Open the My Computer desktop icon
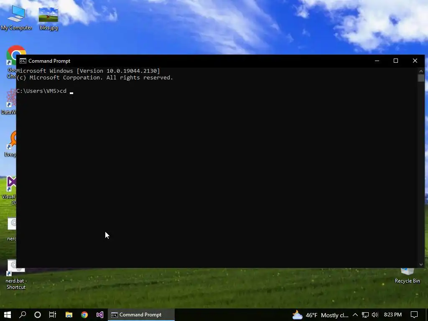The height and width of the screenshot is (321, 428). pos(16,18)
